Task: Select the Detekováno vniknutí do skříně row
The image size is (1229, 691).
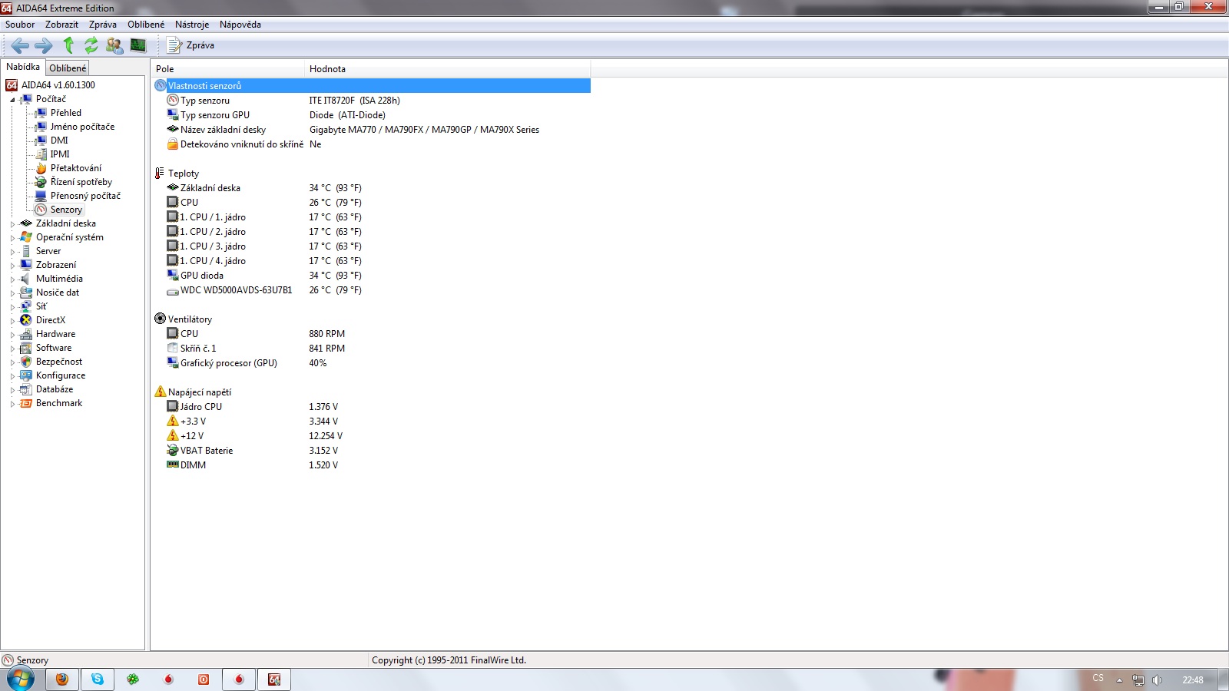Action: [372, 144]
